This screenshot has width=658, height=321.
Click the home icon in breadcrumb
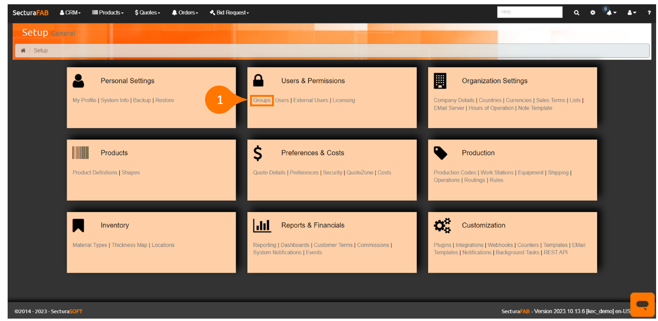pos(23,51)
